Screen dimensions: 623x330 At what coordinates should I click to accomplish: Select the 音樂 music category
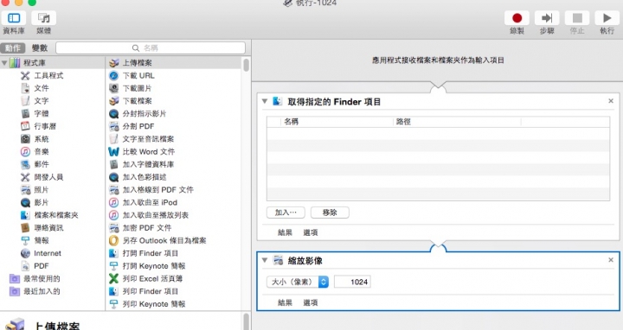point(42,151)
